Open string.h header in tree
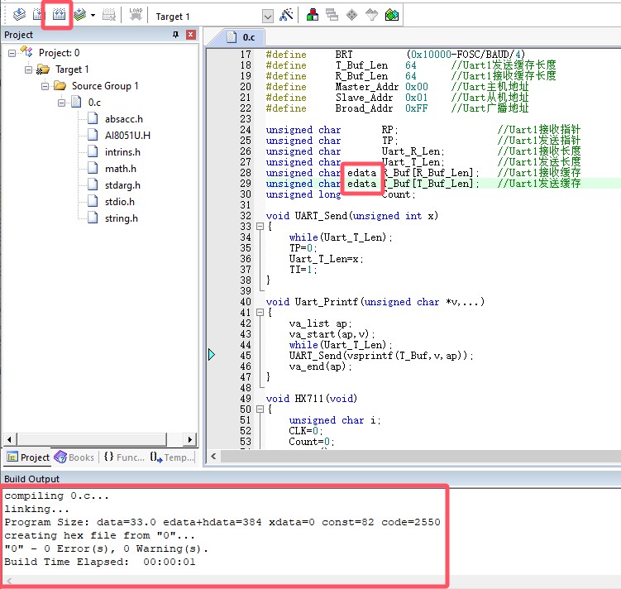Viewport: 621px width, 589px height. click(122, 218)
